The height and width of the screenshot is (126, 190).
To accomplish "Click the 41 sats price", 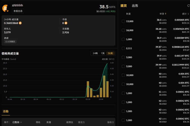I will coord(163,92).
